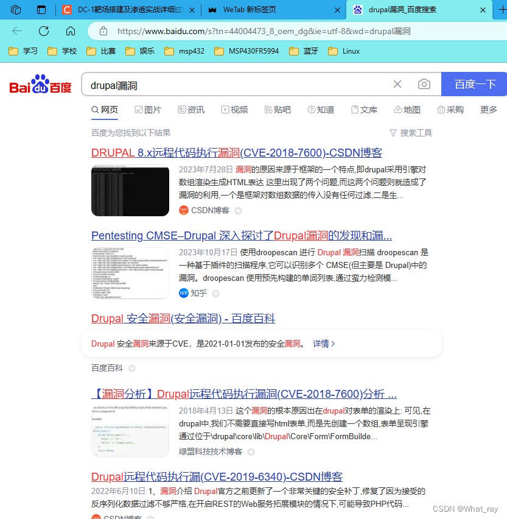Select 图片 results tab
Viewport: 507px width, 519px height.
coord(148,110)
